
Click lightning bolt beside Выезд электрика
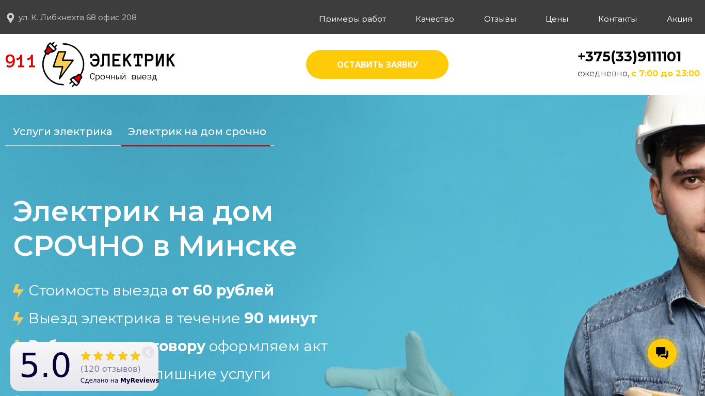point(18,319)
